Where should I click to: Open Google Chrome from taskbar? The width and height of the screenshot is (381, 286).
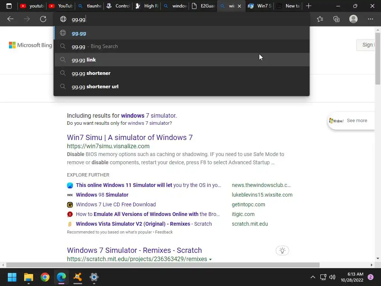tap(45, 277)
